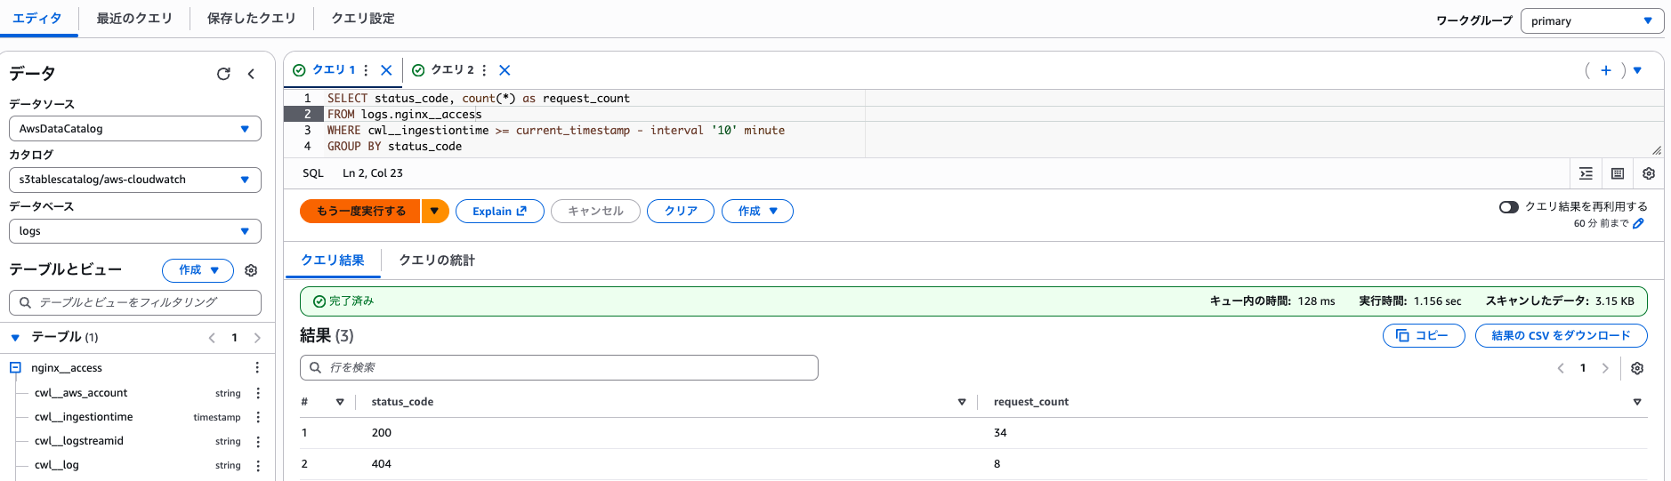Open results table preferences gear
The height and width of the screenshot is (481, 1671).
pos(1637,368)
